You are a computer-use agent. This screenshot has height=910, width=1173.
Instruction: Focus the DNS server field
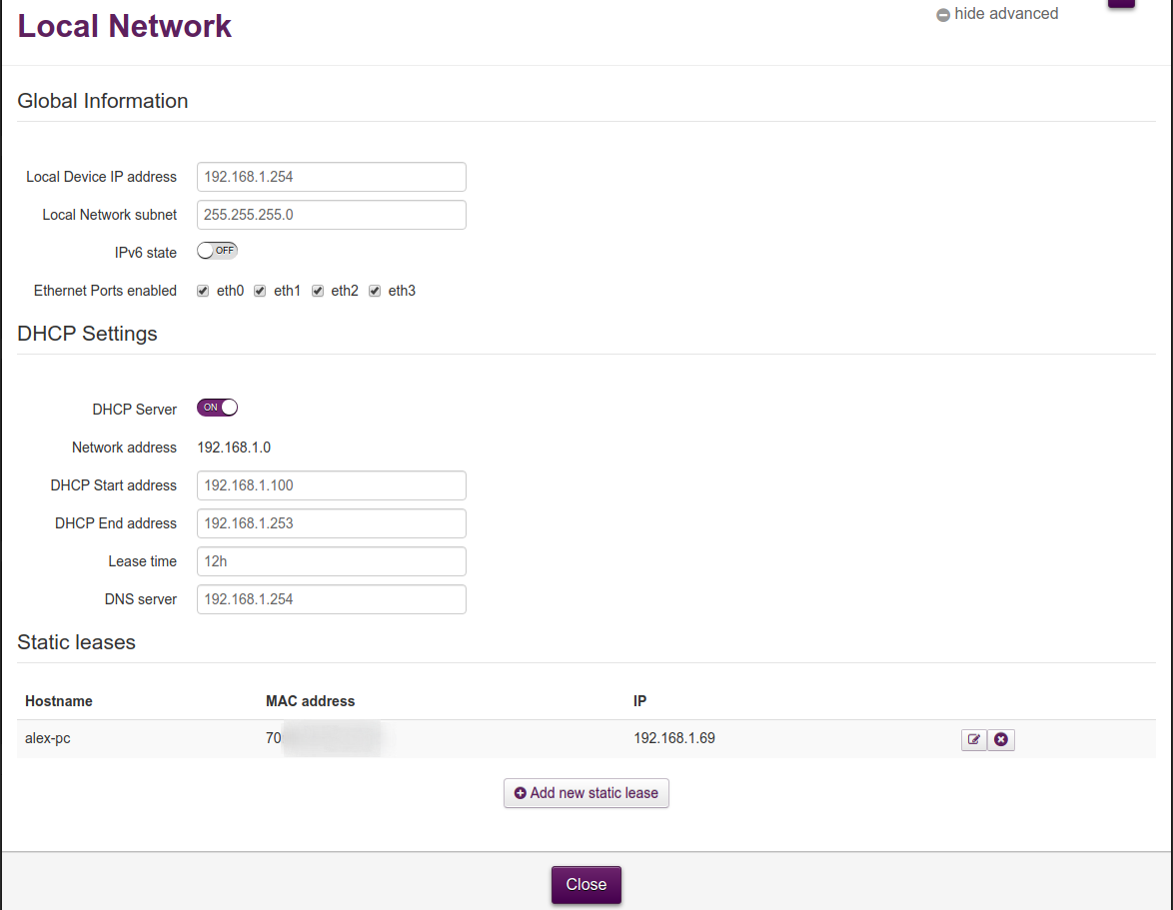332,599
